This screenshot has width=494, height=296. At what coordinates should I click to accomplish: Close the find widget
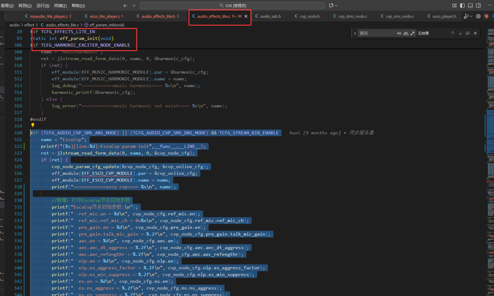pyautogui.click(x=475, y=33)
